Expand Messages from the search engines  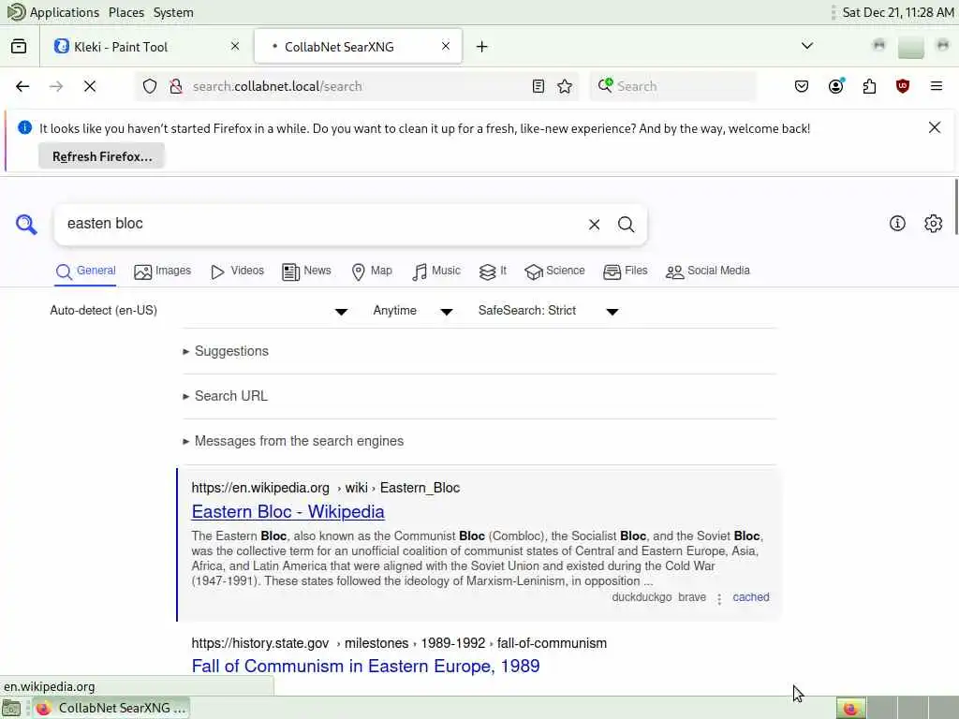point(293,441)
